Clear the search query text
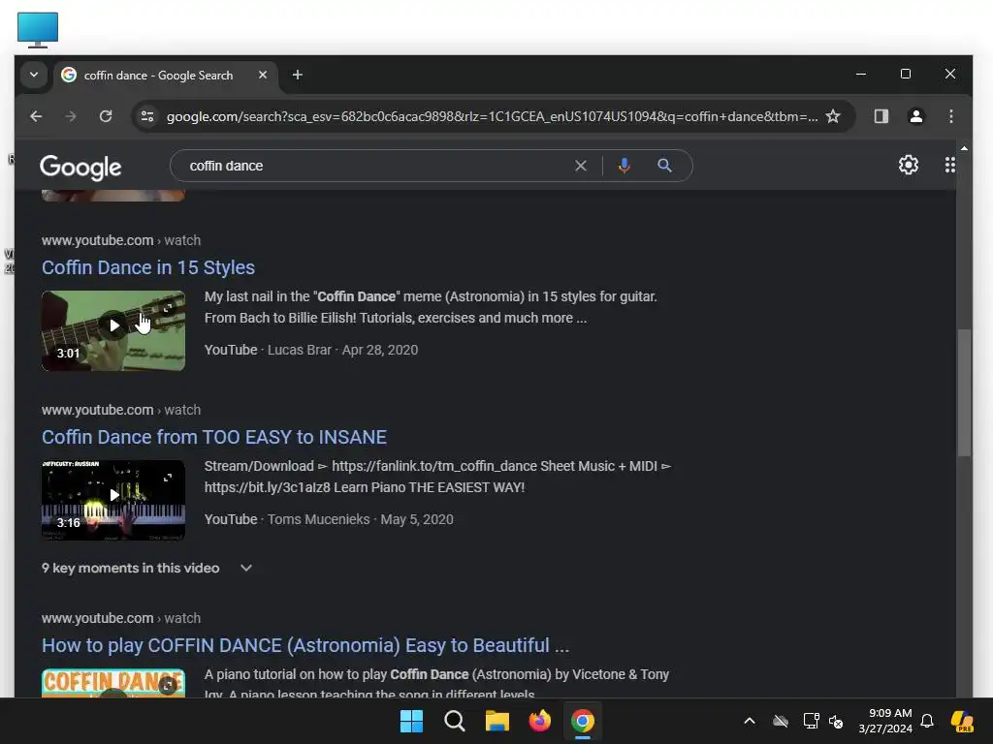 [580, 166]
